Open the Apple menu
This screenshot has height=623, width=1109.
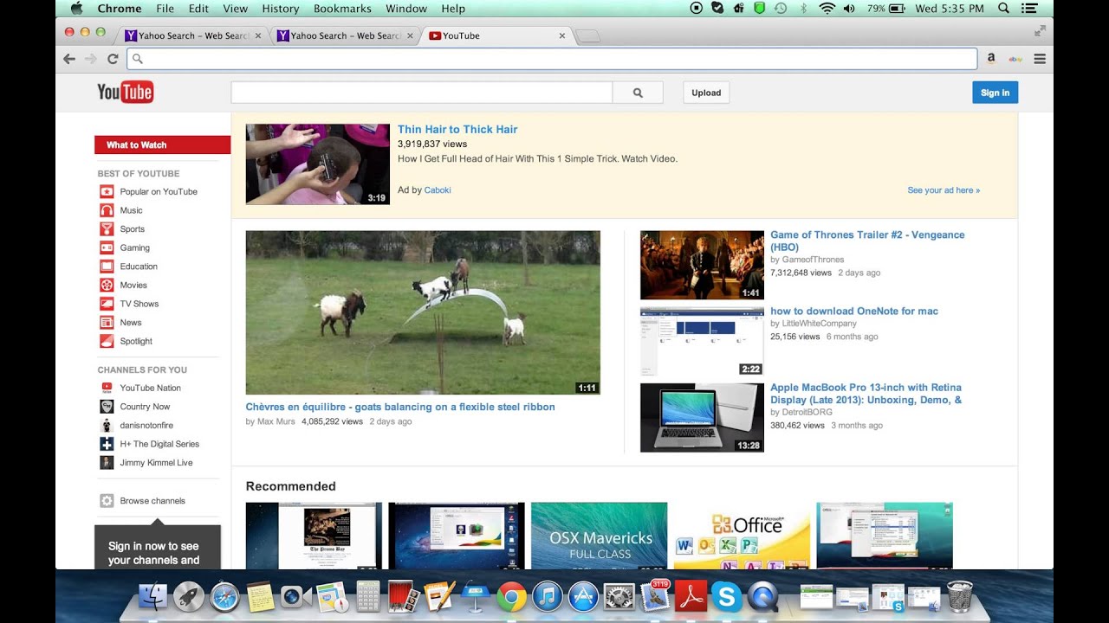point(76,9)
